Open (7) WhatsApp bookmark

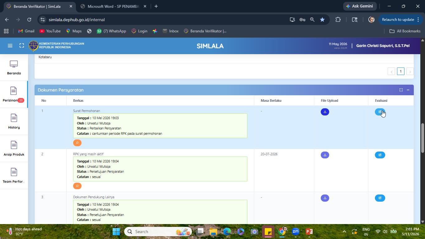coord(111,31)
